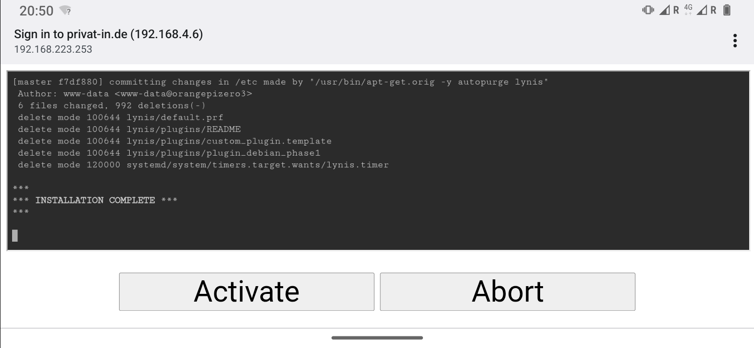Tap the battery status icon
The width and height of the screenshot is (754, 348).
coord(726,10)
